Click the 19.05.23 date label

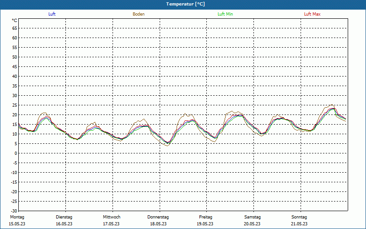pos(205,224)
